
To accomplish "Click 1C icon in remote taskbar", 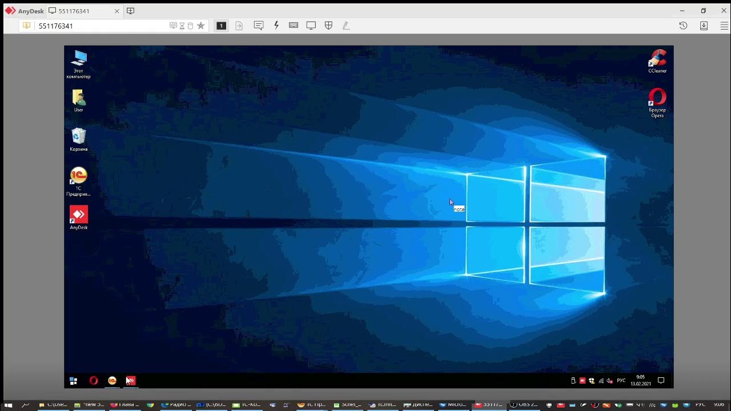I will point(113,381).
